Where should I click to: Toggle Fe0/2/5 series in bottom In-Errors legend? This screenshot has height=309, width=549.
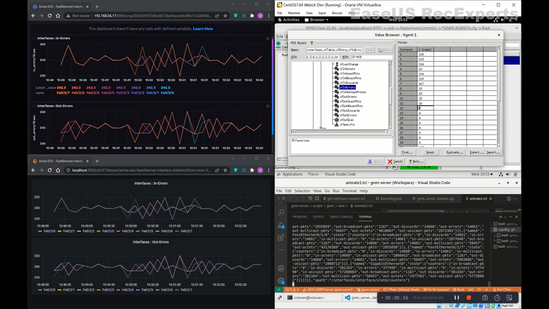pyautogui.click(x=144, y=231)
